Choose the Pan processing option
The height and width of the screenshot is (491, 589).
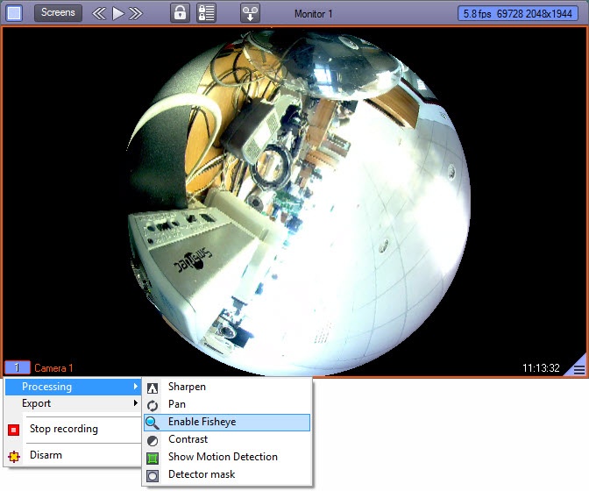point(177,404)
